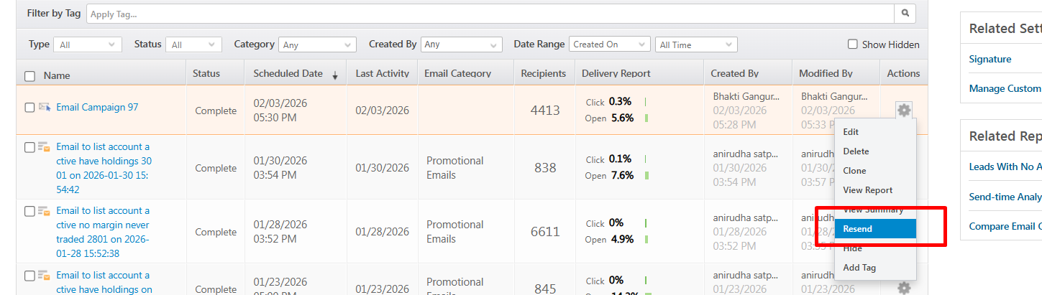Tick the select-all checkbox beside Name header
The image size is (1042, 295).
pyautogui.click(x=29, y=75)
